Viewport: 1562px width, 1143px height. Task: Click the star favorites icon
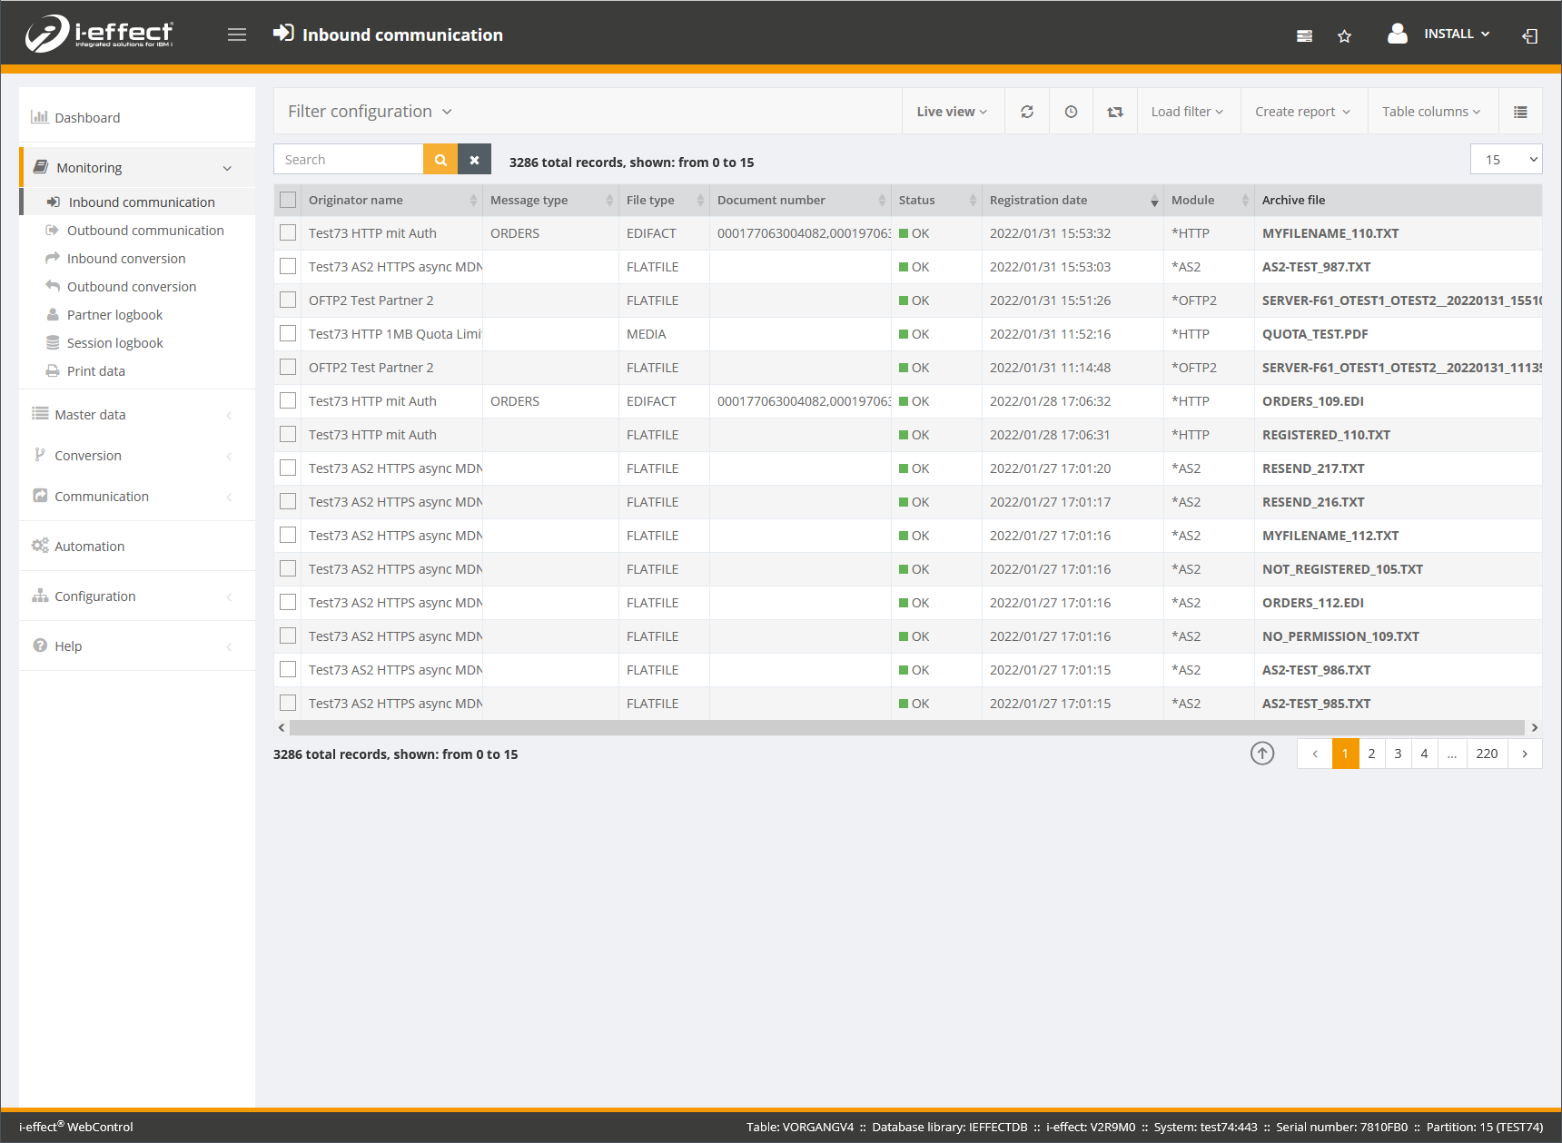coord(1344,36)
